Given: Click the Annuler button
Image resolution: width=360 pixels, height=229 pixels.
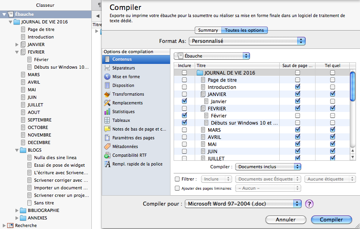Looking at the screenshot, I should coord(285,219).
